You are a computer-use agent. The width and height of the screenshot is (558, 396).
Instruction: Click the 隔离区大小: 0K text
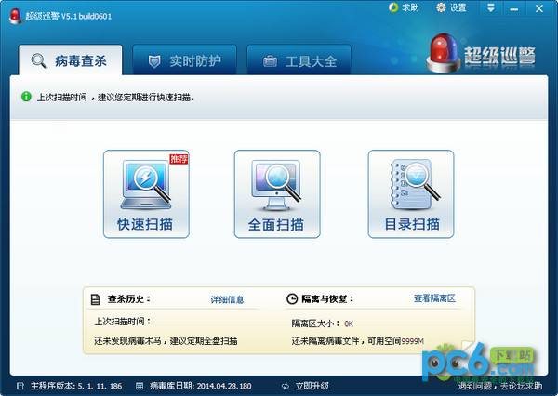322,323
